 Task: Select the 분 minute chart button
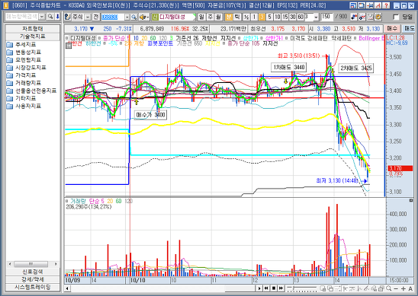click(x=229, y=17)
